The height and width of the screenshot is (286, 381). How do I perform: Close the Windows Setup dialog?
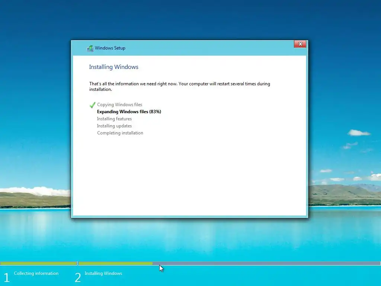pos(300,44)
